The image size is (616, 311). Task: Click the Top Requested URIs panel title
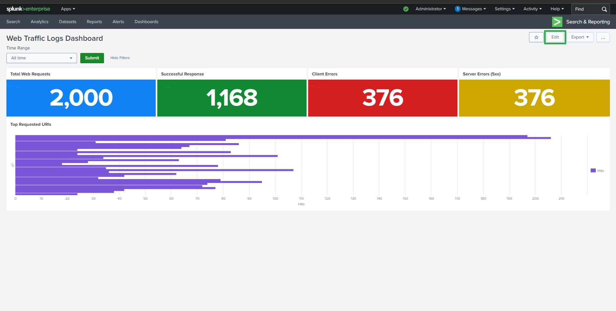coord(31,125)
